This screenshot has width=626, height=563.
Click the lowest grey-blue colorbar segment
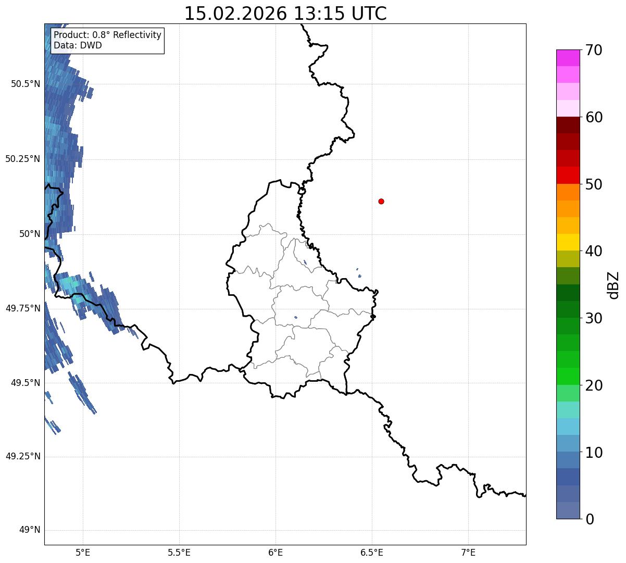[x=568, y=510]
